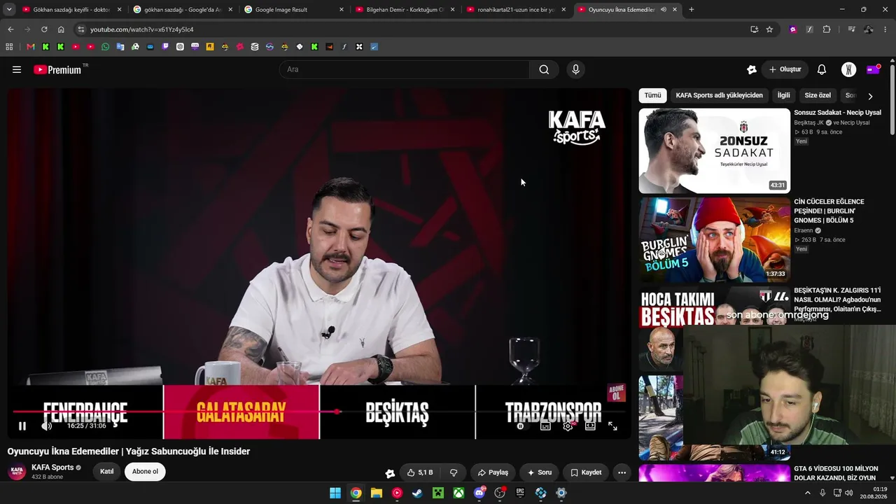The image size is (896, 504).
Task: Save the video with Kaydet
Action: pyautogui.click(x=586, y=472)
